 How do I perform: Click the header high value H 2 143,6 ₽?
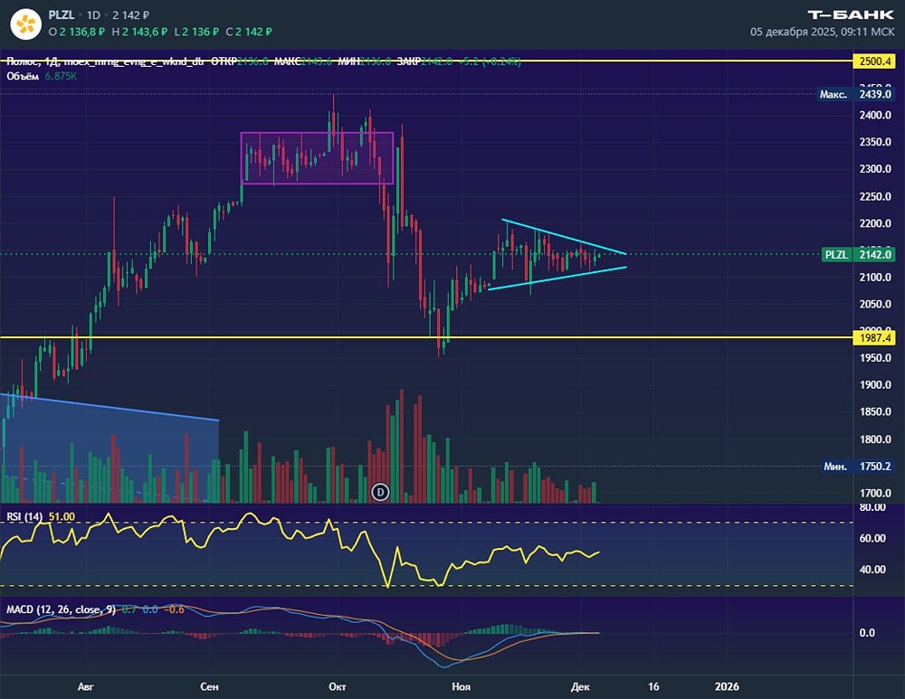pyautogui.click(x=139, y=32)
